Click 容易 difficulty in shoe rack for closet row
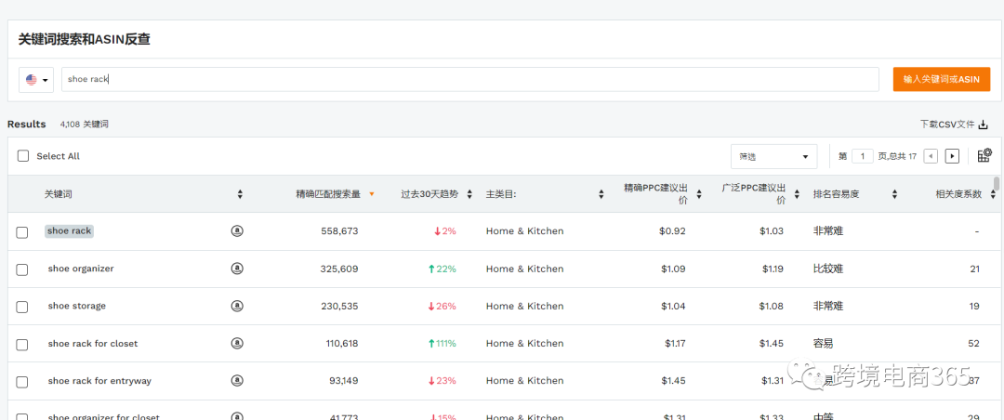Image resolution: width=1004 pixels, height=420 pixels. pyautogui.click(x=823, y=344)
